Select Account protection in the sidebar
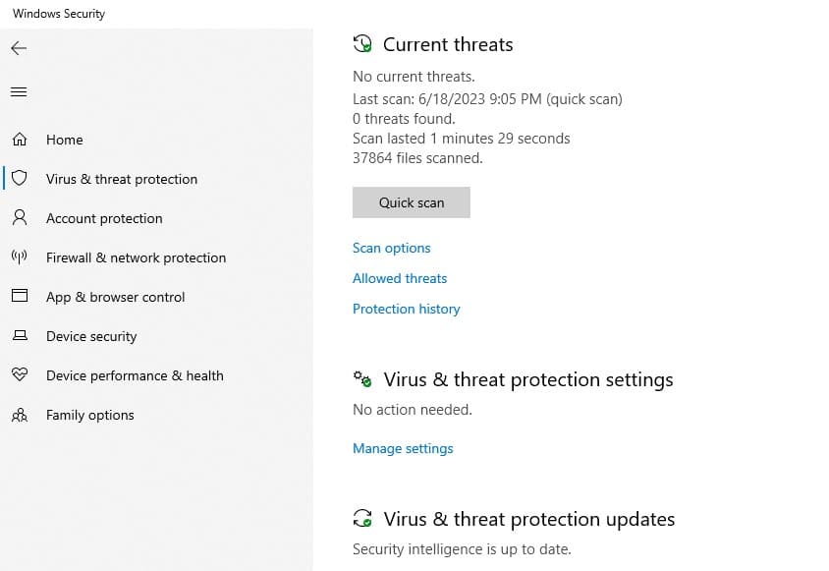This screenshot has width=829, height=571. point(104,218)
